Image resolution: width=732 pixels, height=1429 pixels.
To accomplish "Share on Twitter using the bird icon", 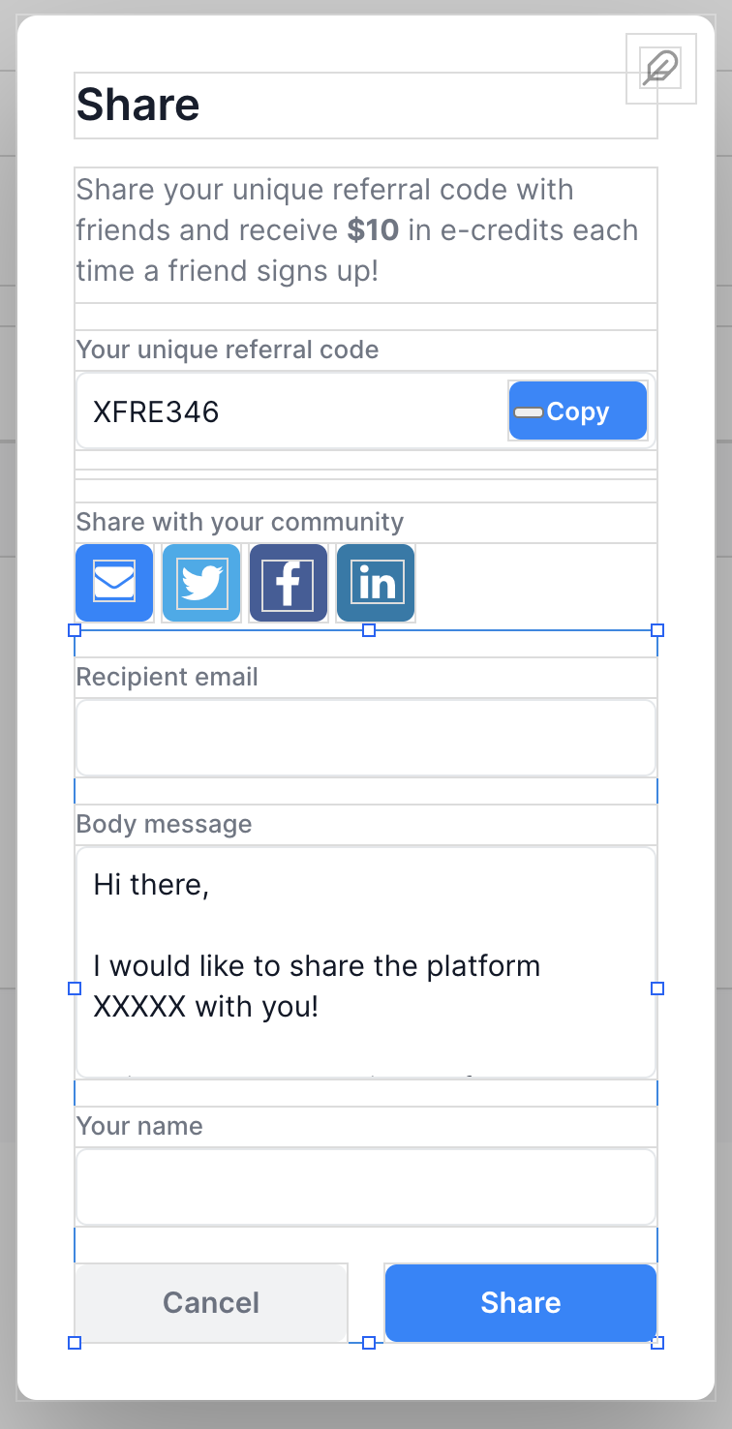I will click(x=201, y=583).
